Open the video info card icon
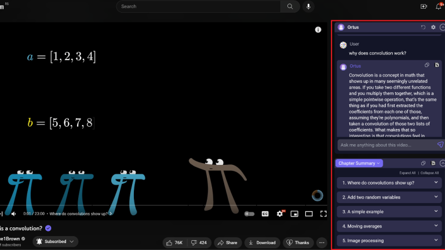This screenshot has height=250, width=445. [318, 30]
